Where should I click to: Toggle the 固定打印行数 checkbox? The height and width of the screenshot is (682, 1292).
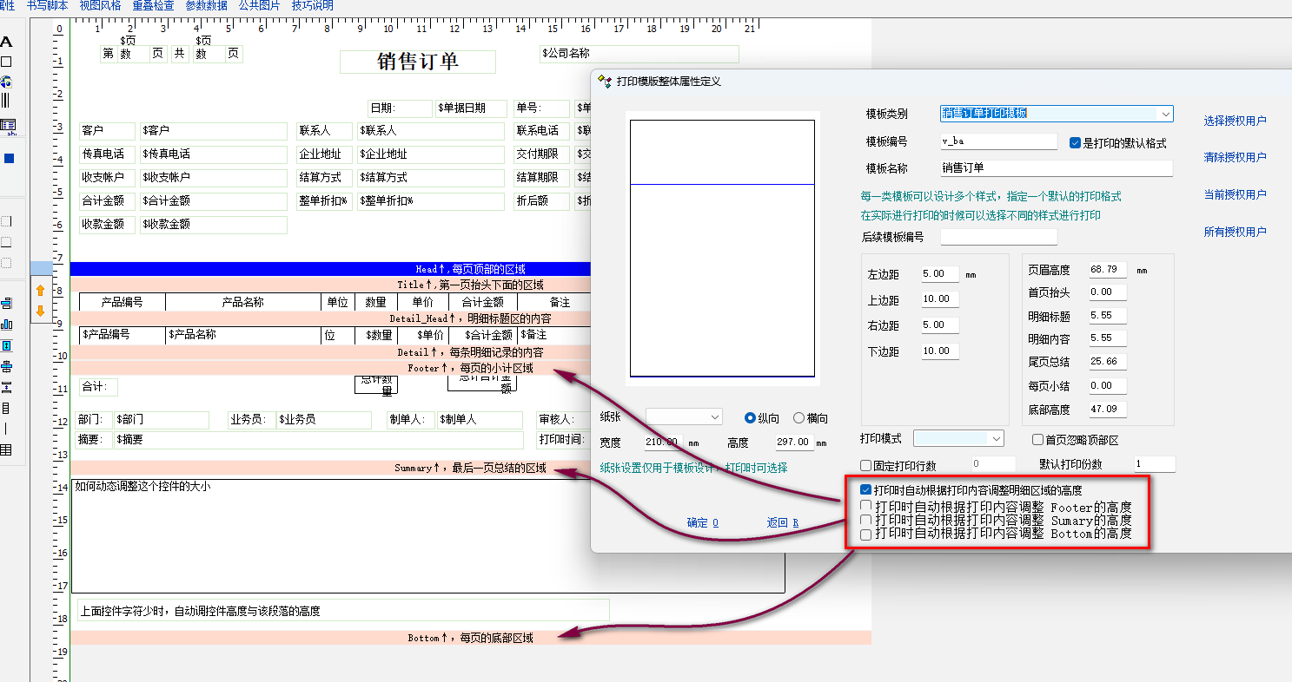(865, 465)
